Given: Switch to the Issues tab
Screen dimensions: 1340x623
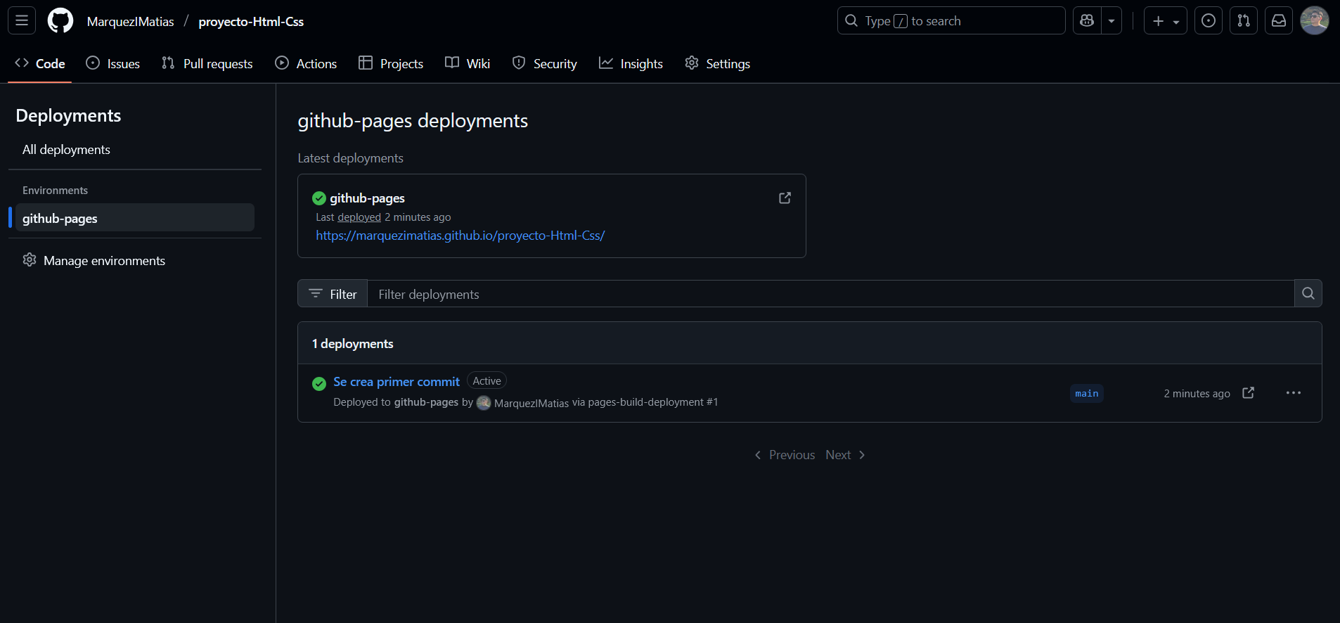Looking at the screenshot, I should tap(113, 63).
